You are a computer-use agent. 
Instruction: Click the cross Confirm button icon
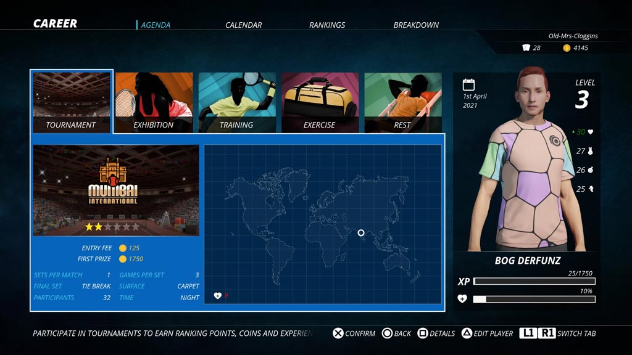tap(338, 333)
